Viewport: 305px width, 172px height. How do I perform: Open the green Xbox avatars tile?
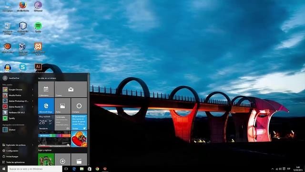[46, 160]
